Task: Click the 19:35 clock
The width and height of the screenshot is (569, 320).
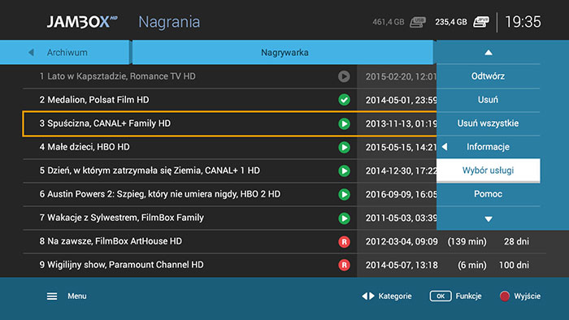Action: [x=523, y=22]
